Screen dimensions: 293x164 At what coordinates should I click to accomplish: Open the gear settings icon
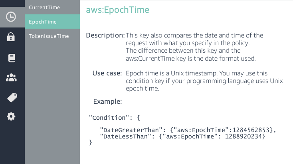tap(11, 117)
